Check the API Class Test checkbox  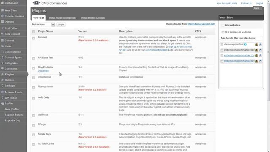[34, 58]
